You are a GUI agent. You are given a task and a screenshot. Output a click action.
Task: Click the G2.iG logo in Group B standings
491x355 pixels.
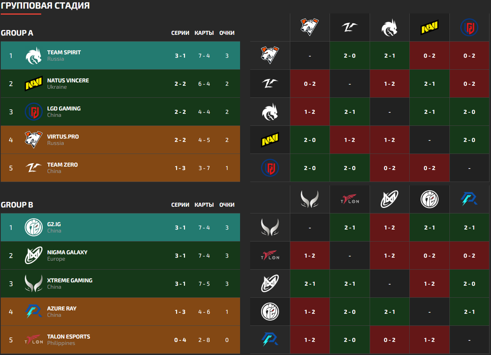click(x=34, y=228)
